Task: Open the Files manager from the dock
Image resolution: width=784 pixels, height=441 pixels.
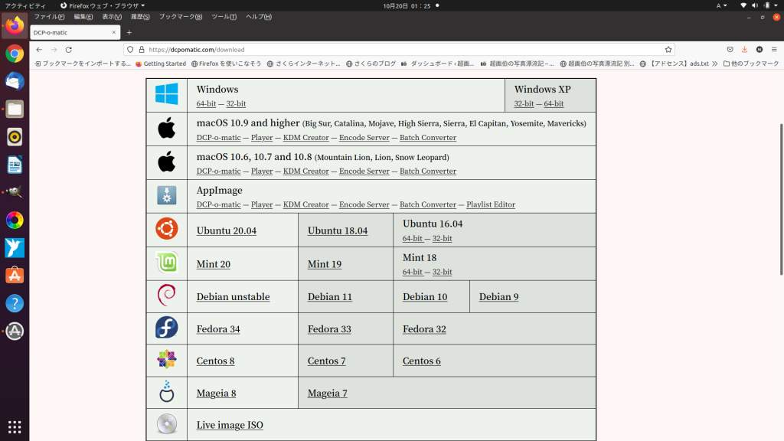Action: click(15, 109)
